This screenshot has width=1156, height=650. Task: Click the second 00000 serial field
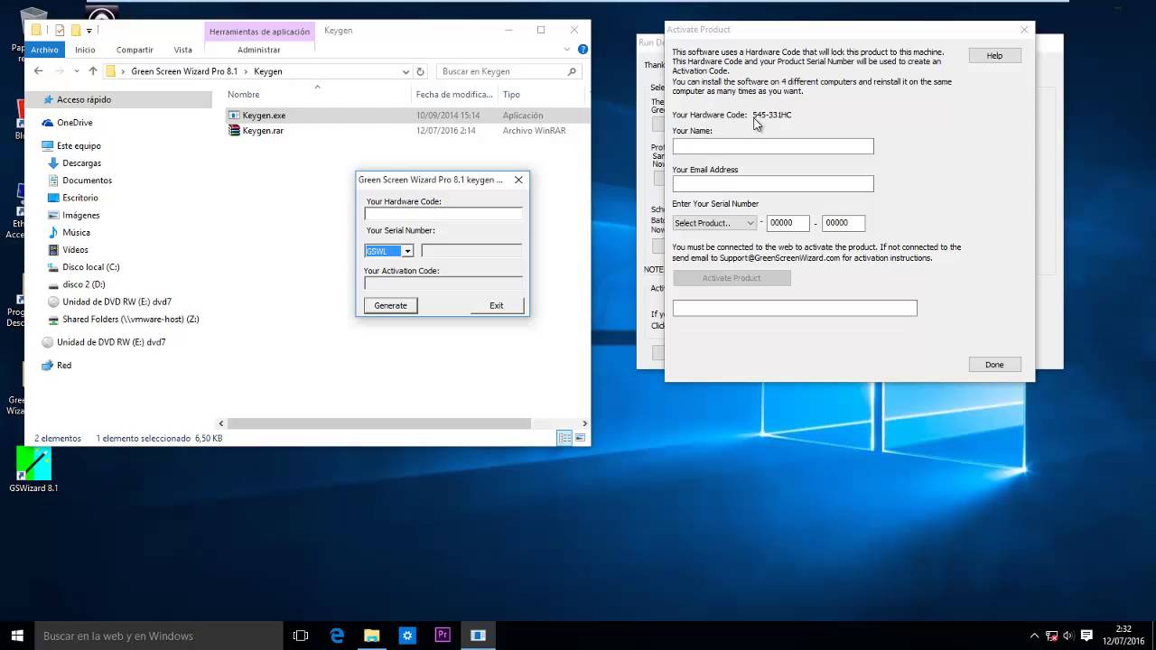pyautogui.click(x=844, y=223)
